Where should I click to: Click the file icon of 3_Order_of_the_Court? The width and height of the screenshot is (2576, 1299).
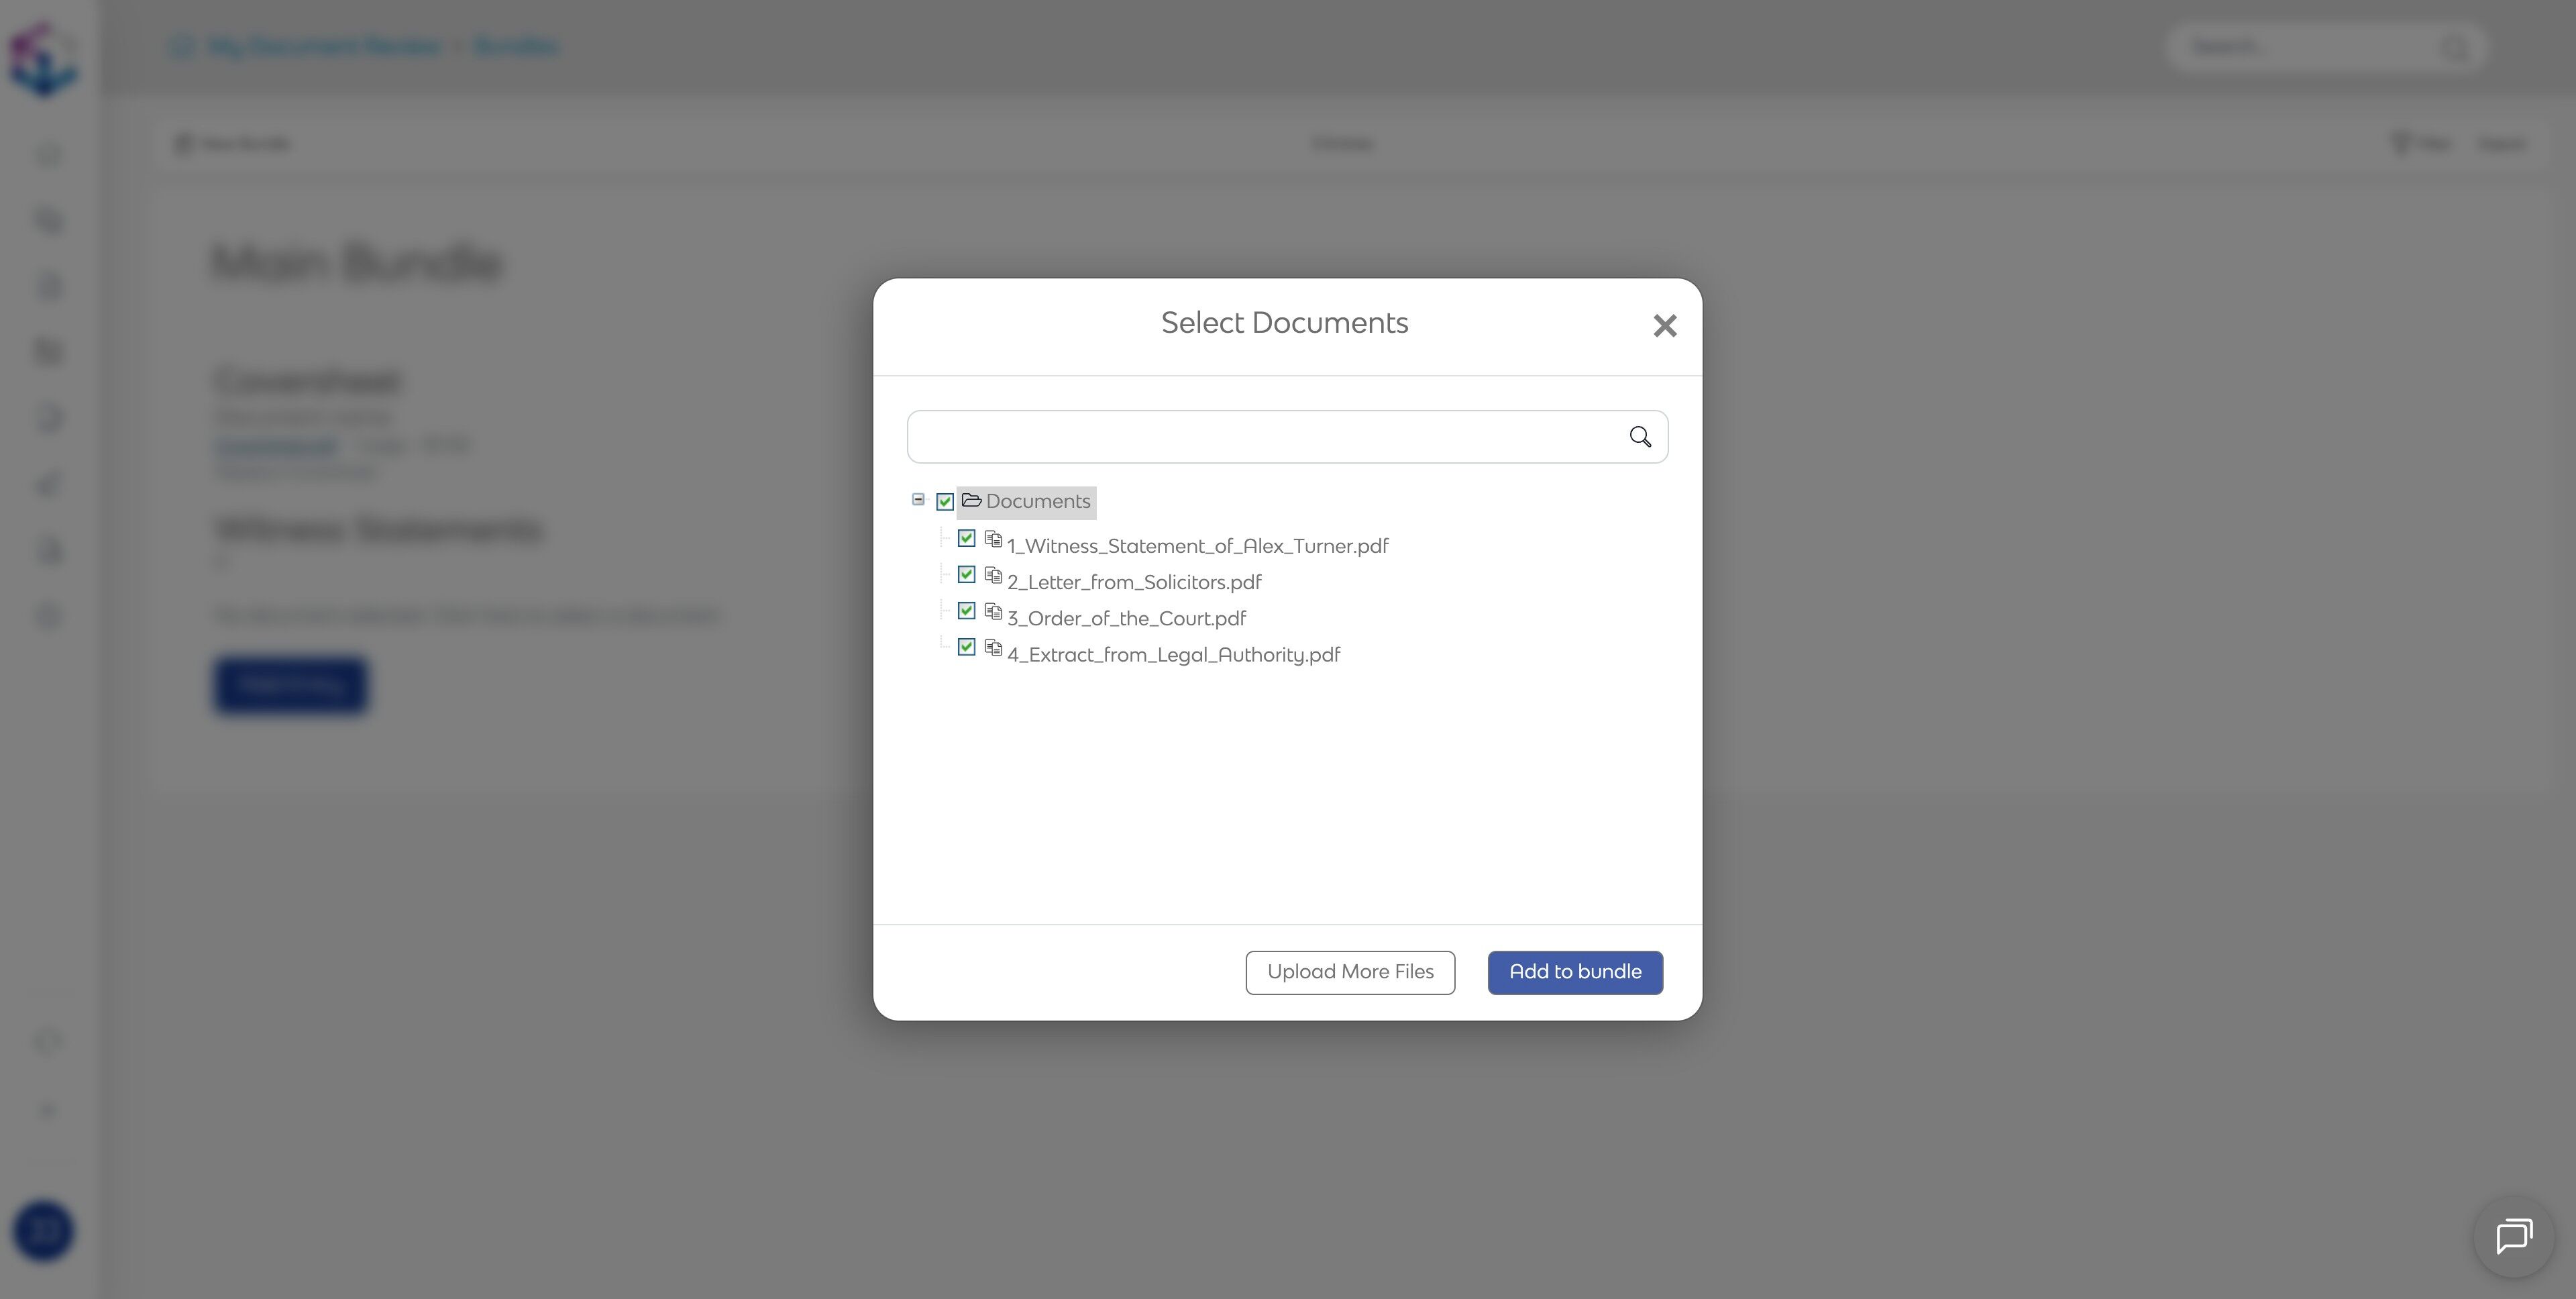tap(993, 611)
